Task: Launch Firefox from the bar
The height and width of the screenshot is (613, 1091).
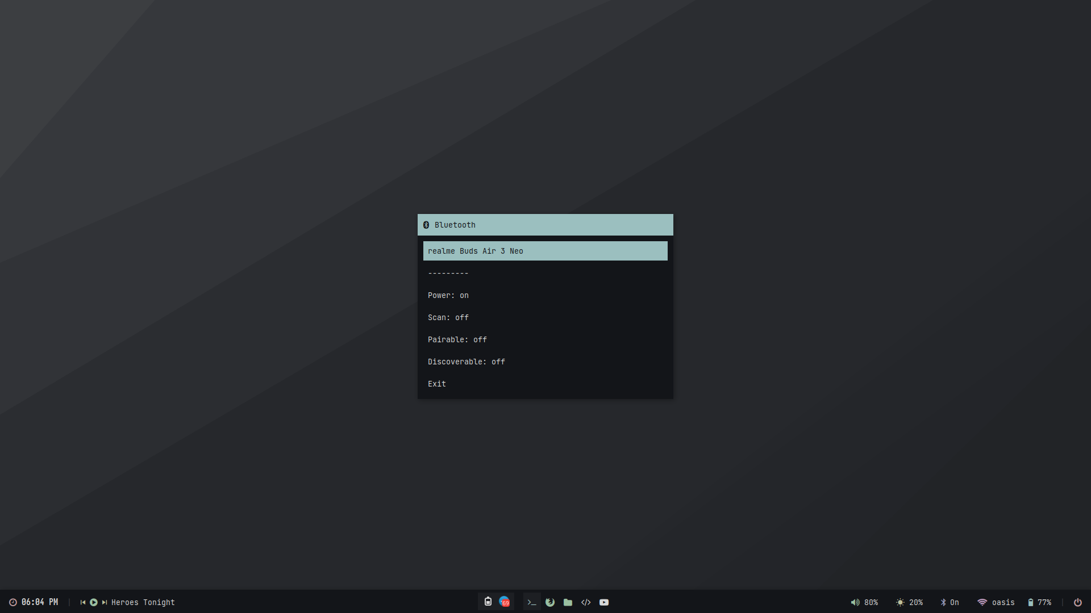Action: tap(550, 602)
